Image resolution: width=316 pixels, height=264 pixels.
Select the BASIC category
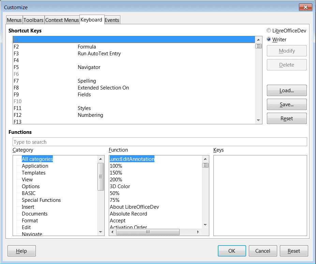(29, 193)
